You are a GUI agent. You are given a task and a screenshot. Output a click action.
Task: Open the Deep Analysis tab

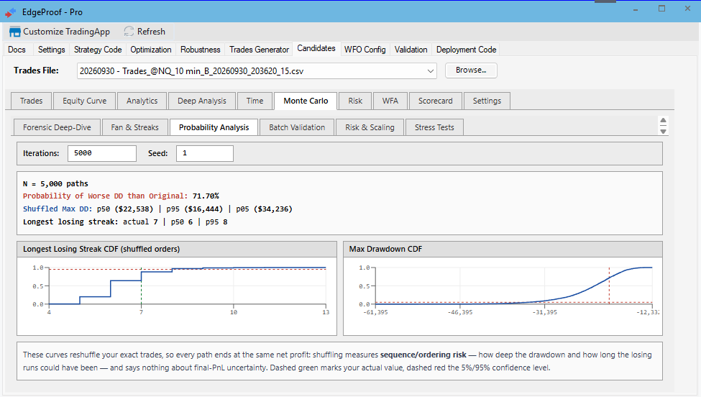pyautogui.click(x=201, y=101)
